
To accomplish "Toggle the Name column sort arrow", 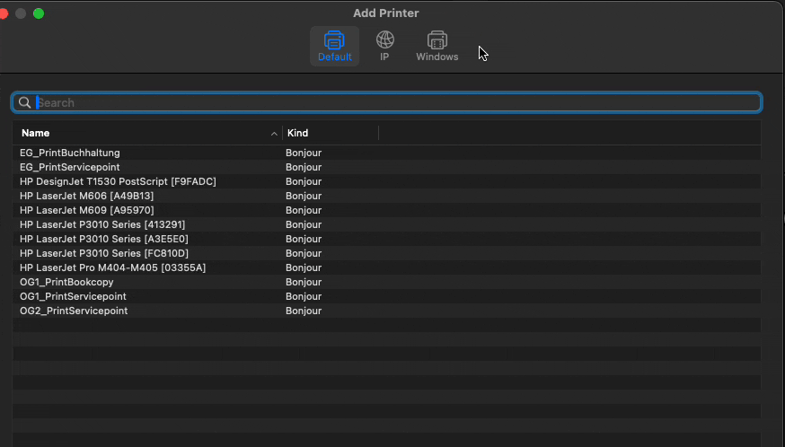I will 274,134.
